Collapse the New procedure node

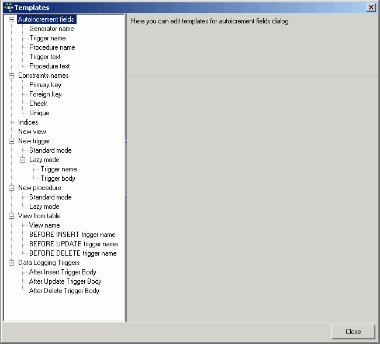coord(11,188)
